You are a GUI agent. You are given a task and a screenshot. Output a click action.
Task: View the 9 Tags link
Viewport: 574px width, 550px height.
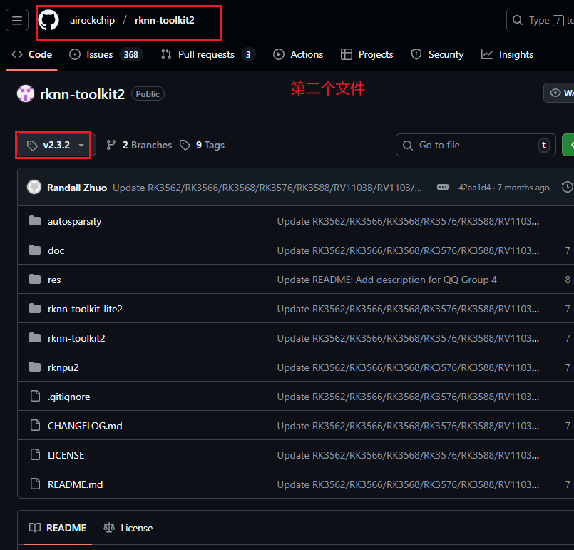[202, 145]
